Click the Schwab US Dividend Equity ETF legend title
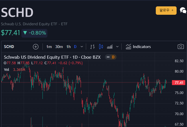The width and height of the screenshot is (187, 127). [52, 57]
